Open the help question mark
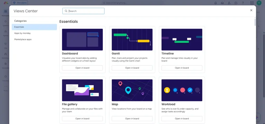265x124 pixels. (243, 3)
